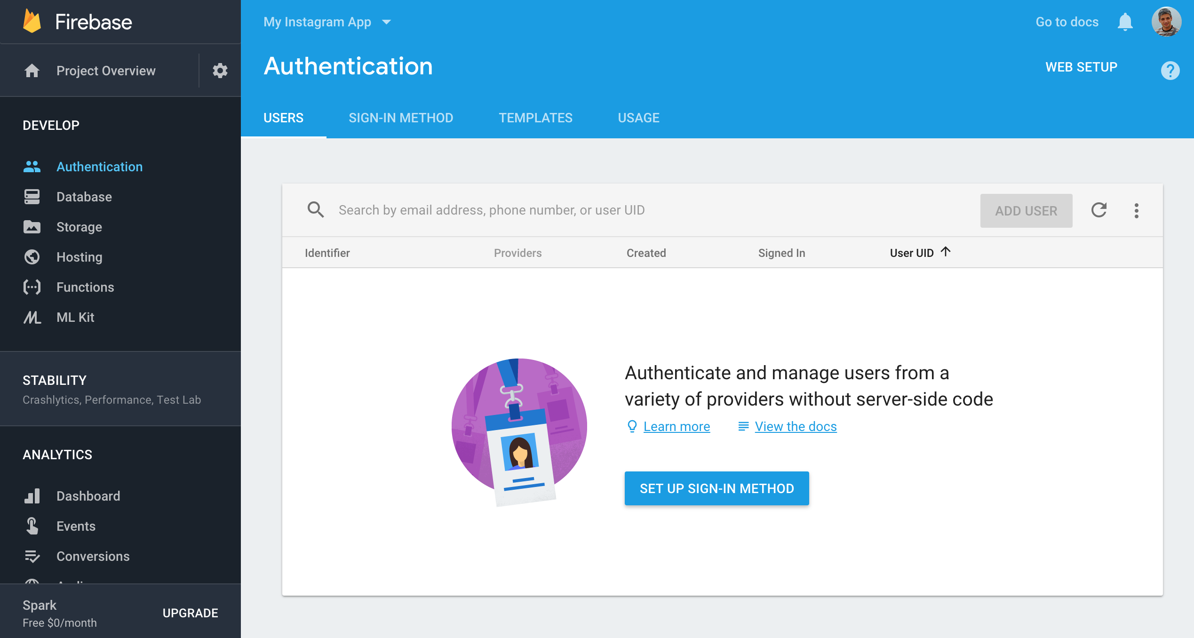Switch to the Users tab
Image resolution: width=1194 pixels, height=638 pixels.
point(284,118)
